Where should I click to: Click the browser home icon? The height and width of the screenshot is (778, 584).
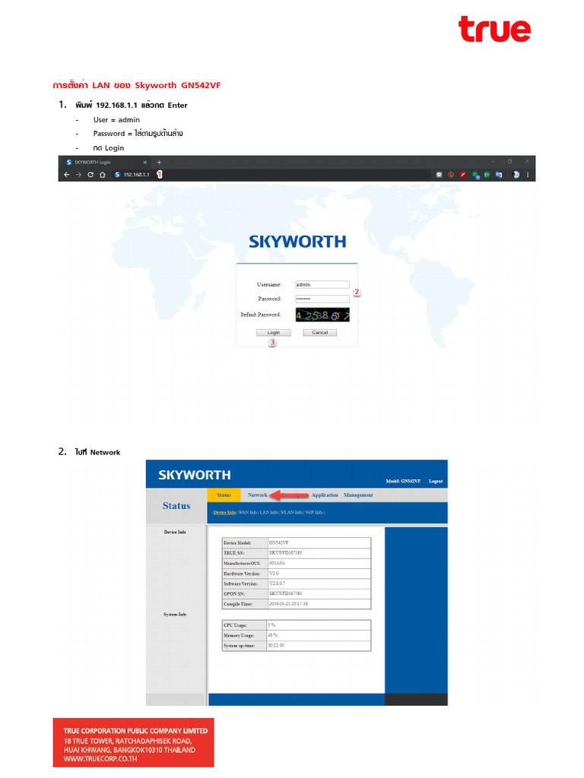[103, 175]
